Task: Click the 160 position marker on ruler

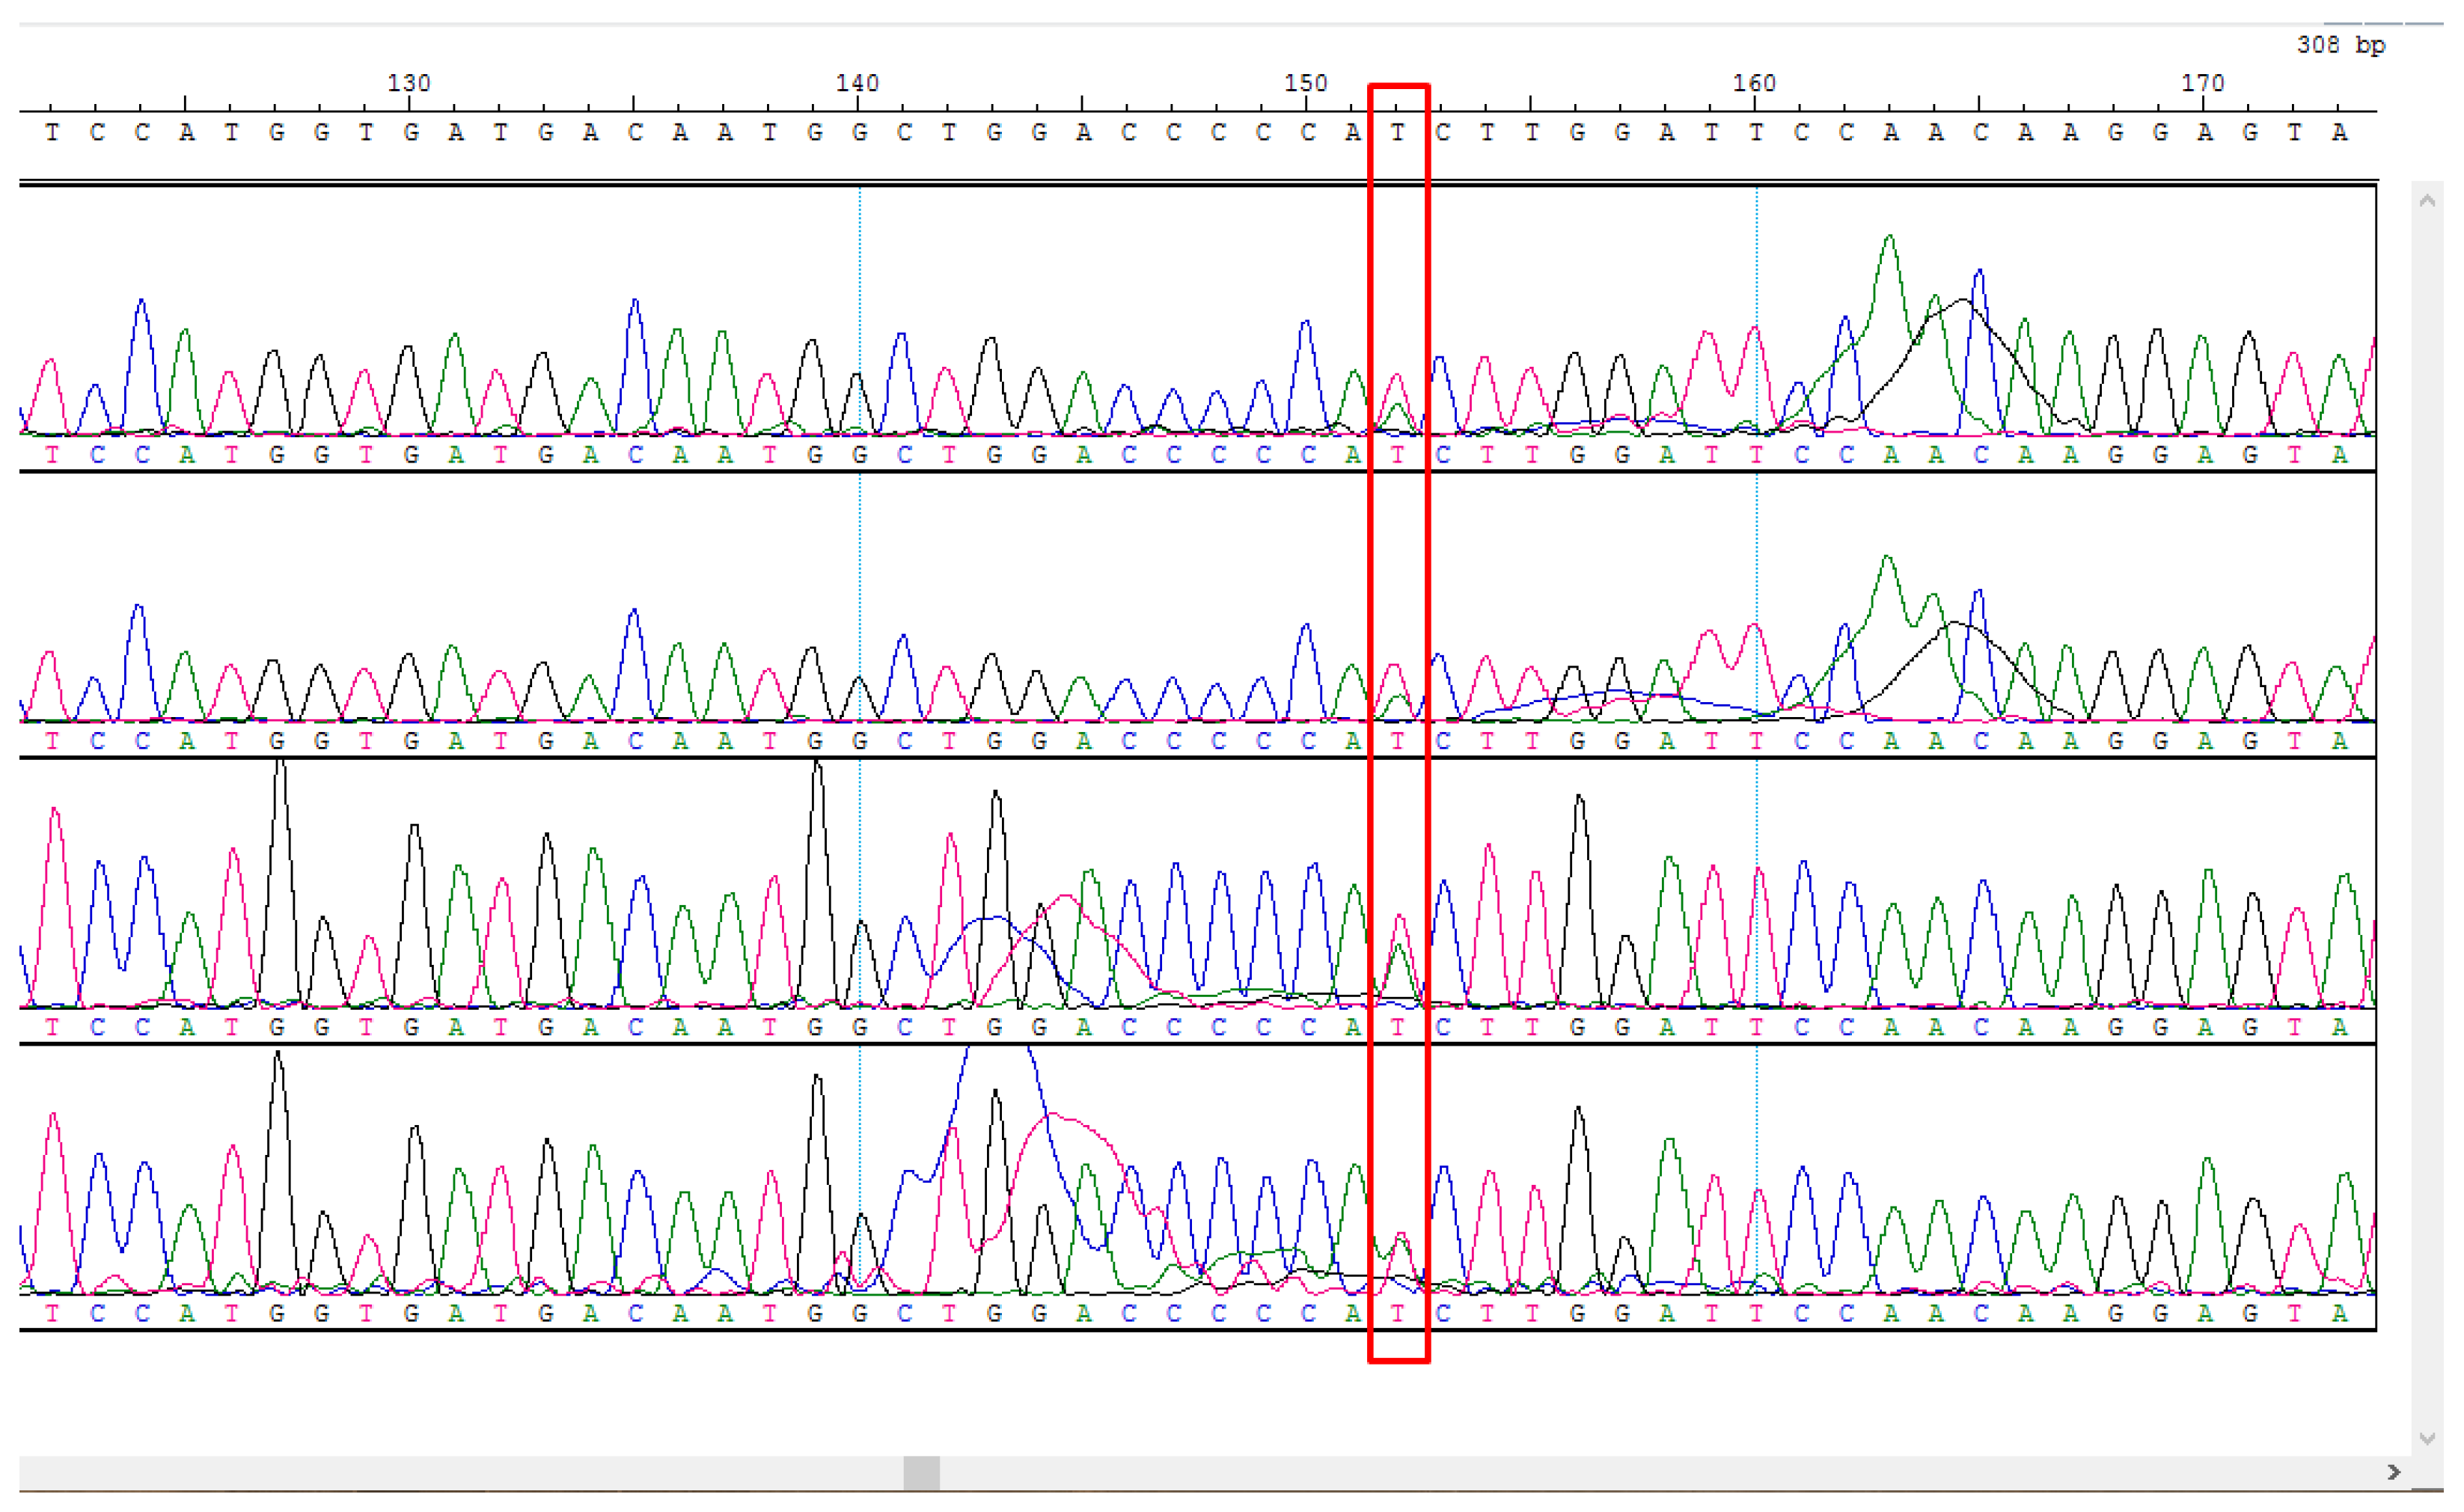Action: pos(1754,83)
